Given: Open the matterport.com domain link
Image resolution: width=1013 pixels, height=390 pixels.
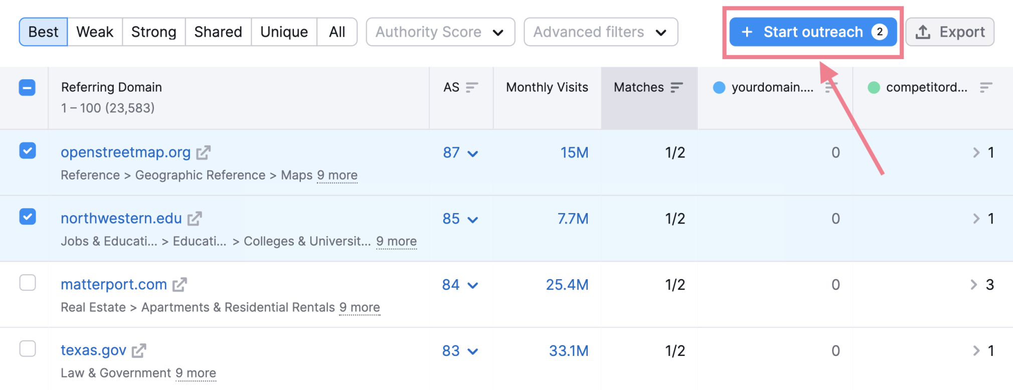Looking at the screenshot, I should pos(114,285).
